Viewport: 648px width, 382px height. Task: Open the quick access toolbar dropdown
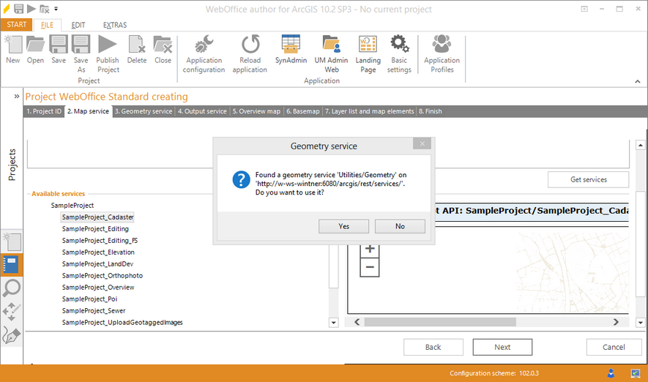[x=56, y=9]
